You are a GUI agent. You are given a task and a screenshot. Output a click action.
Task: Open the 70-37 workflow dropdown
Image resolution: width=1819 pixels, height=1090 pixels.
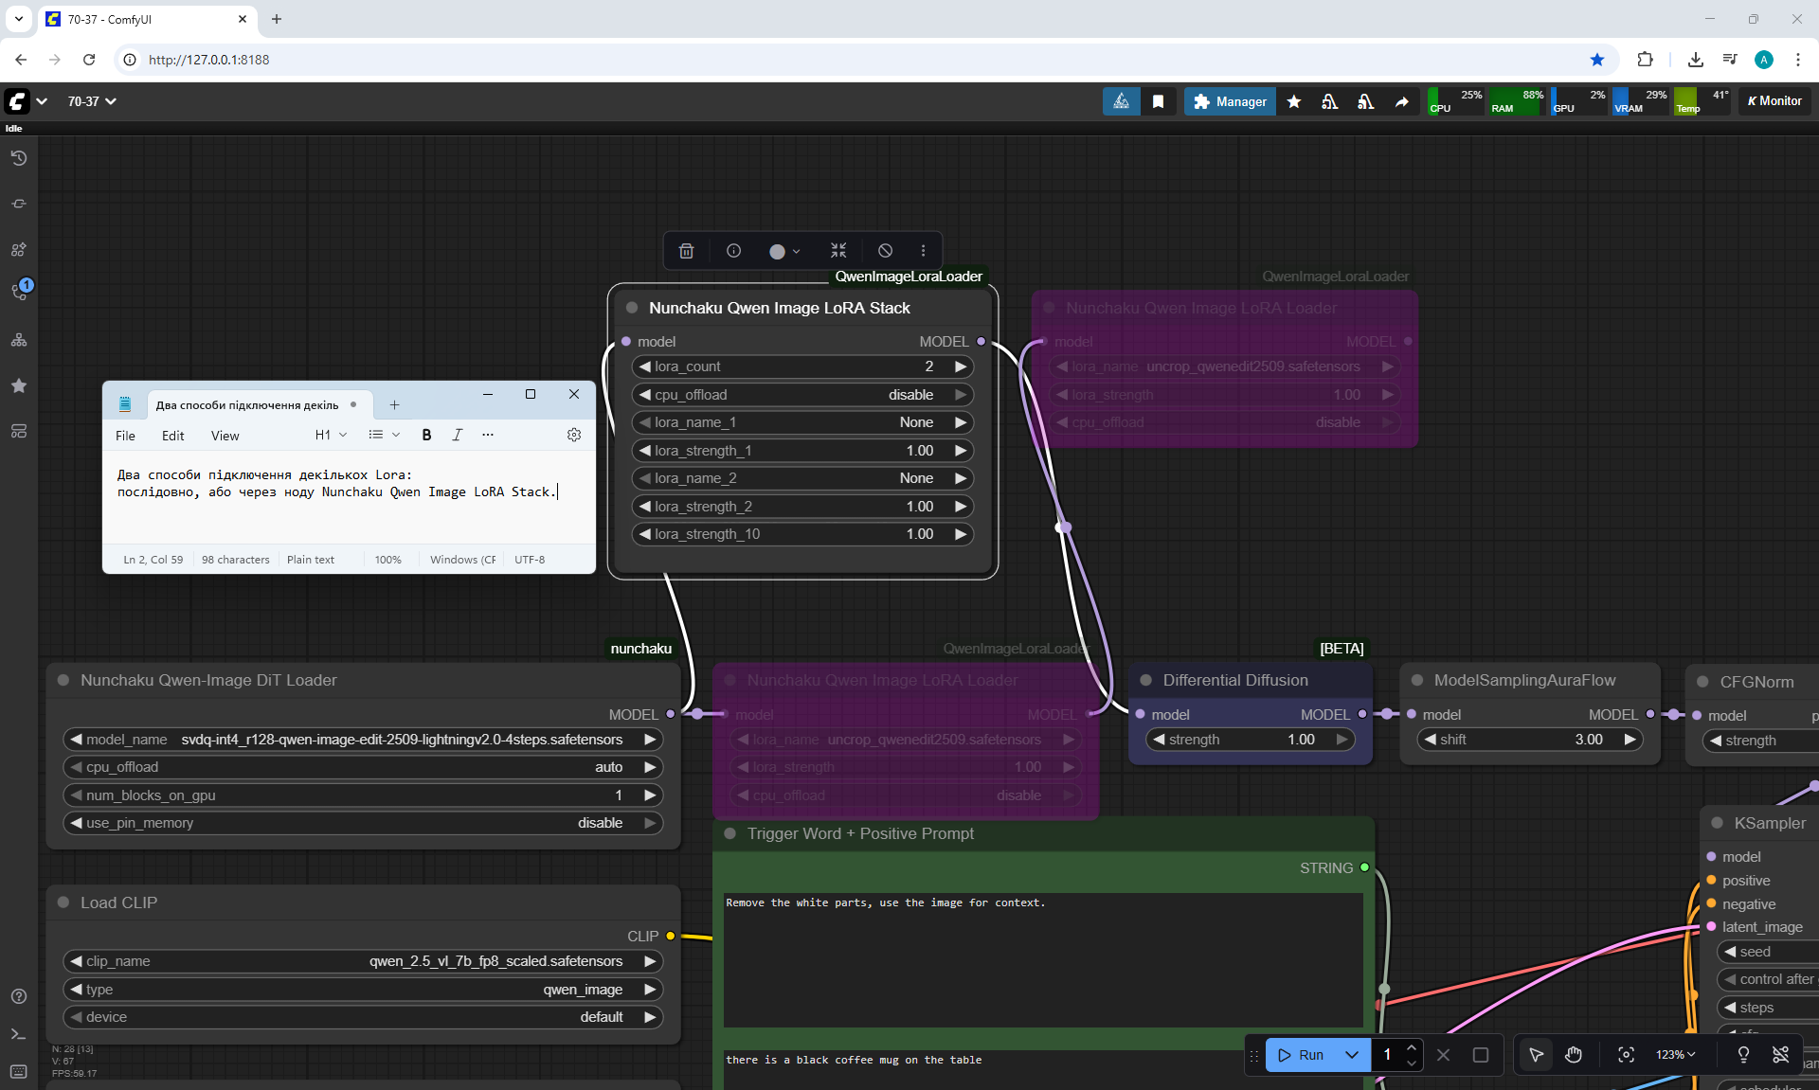coord(92,101)
